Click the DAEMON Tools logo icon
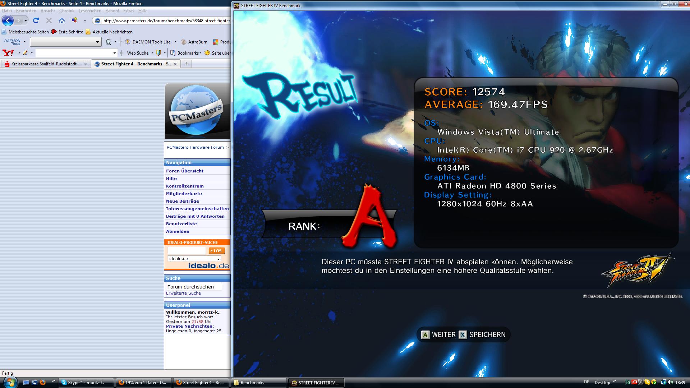 point(12,42)
